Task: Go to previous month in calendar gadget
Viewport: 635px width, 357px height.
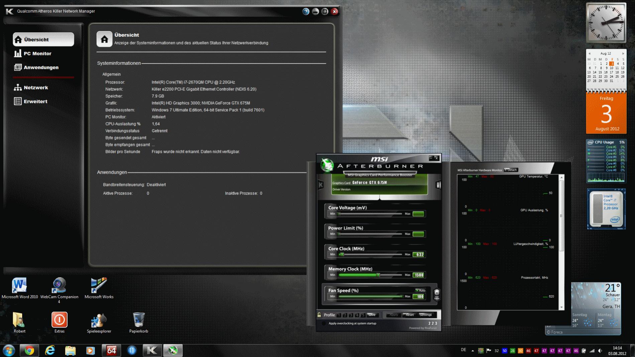Action: [x=590, y=53]
